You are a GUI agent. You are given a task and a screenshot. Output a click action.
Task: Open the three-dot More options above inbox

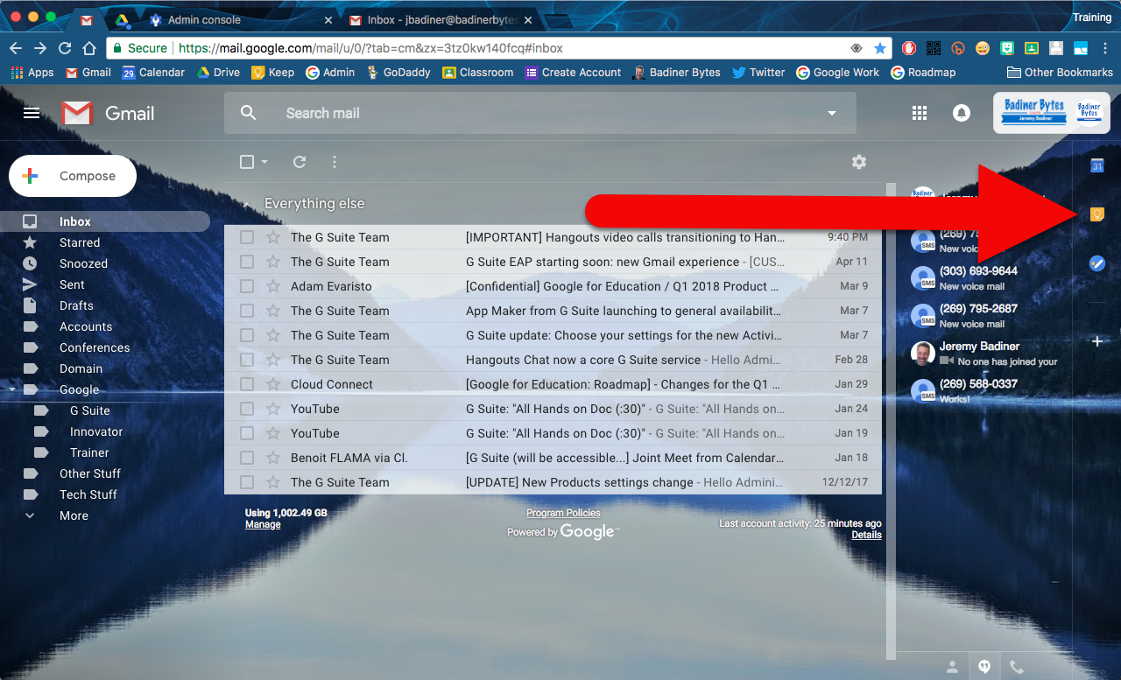pyautogui.click(x=335, y=162)
